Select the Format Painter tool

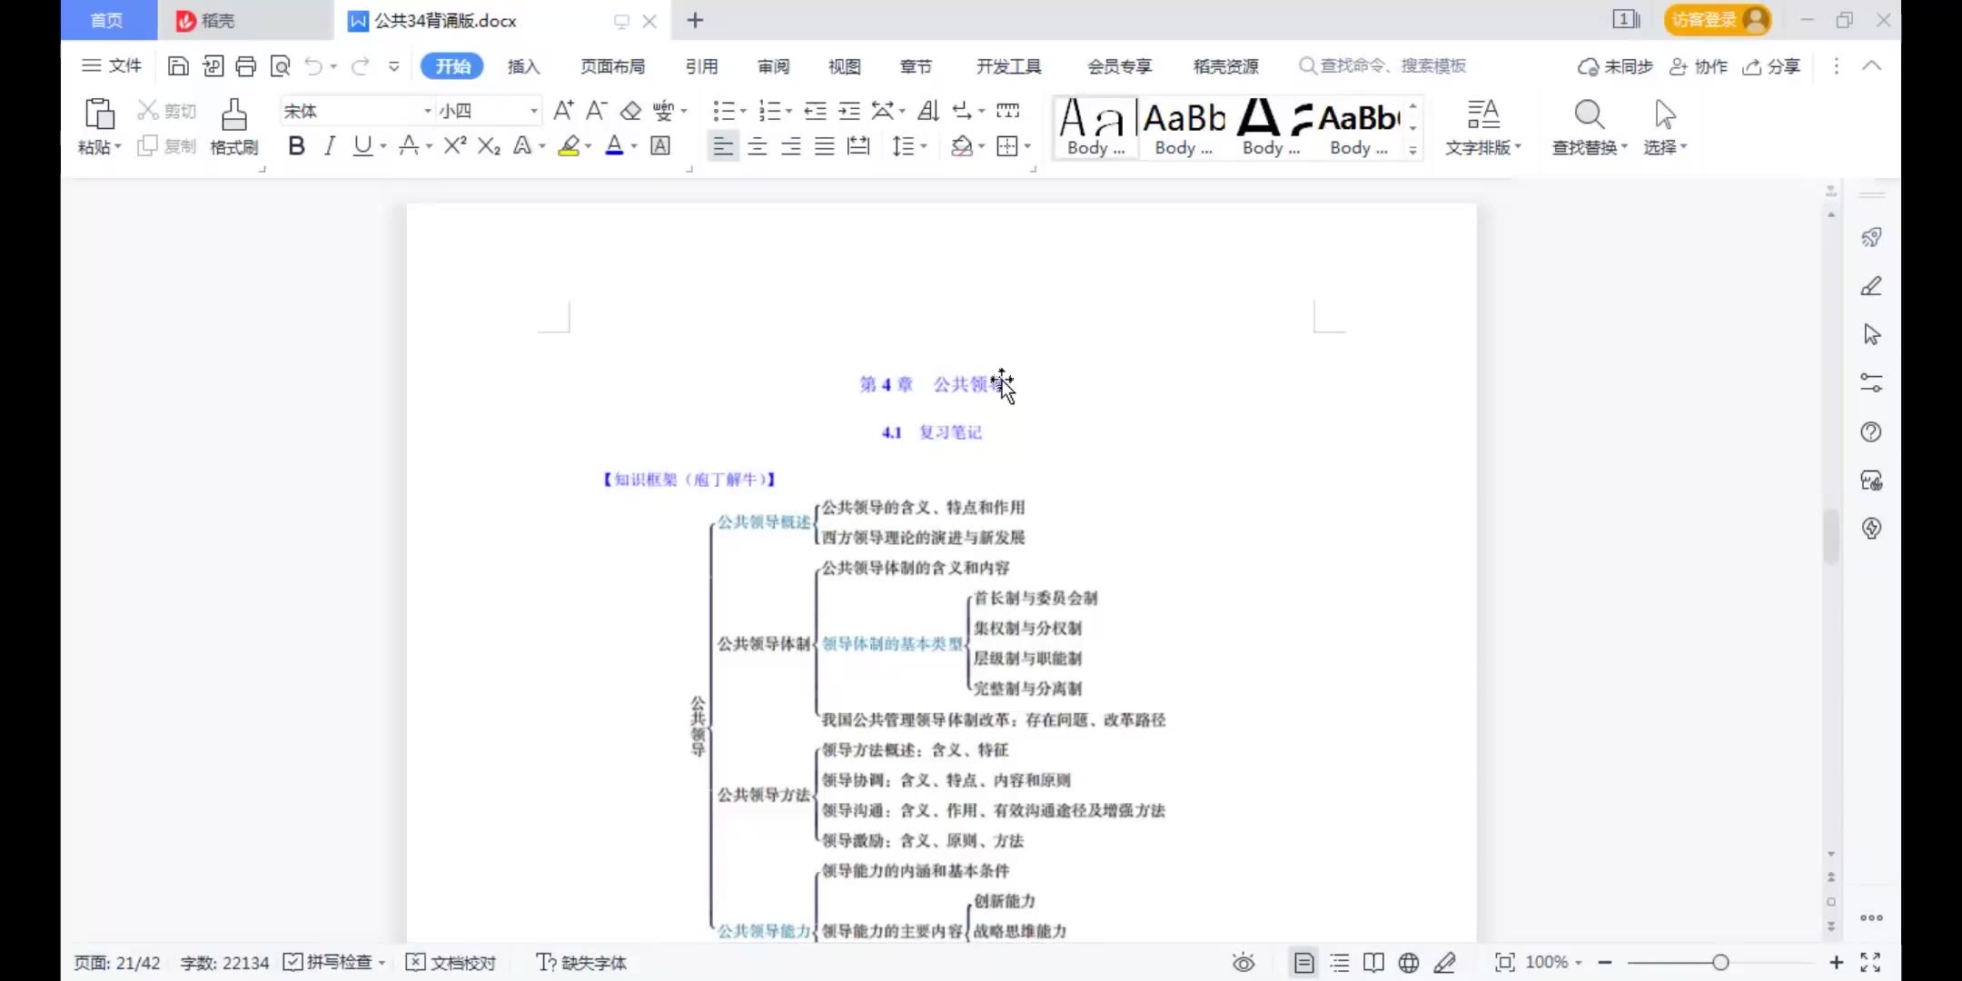point(234,126)
